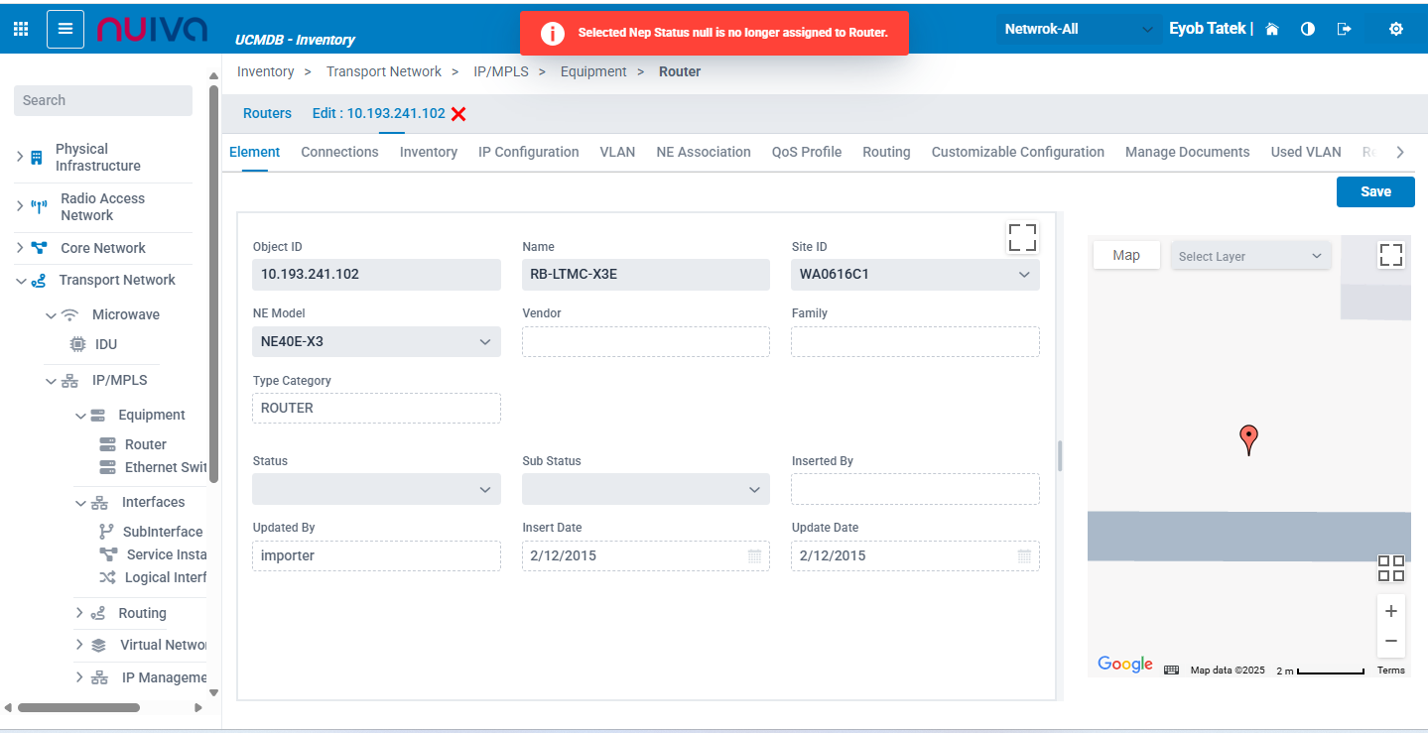Toggle dark/light contrast theme icon
This screenshot has height=733, width=1428.
(1308, 29)
